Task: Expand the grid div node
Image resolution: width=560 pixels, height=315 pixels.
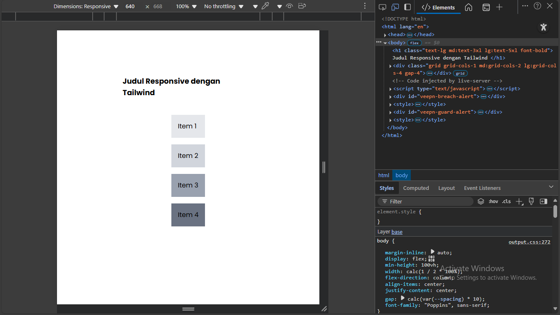Action: point(390,66)
